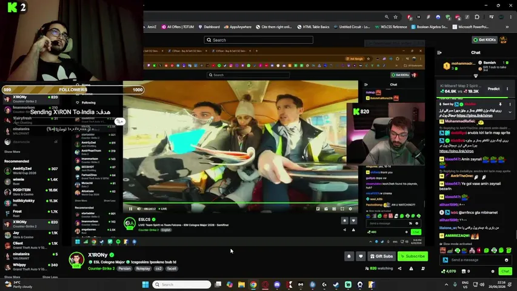Screen dimensions: 517x291
Task: Expand Show More under Following list
Action: pyautogui.click(x=12, y=152)
